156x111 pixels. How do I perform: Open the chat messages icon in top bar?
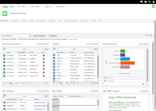click(141, 2)
